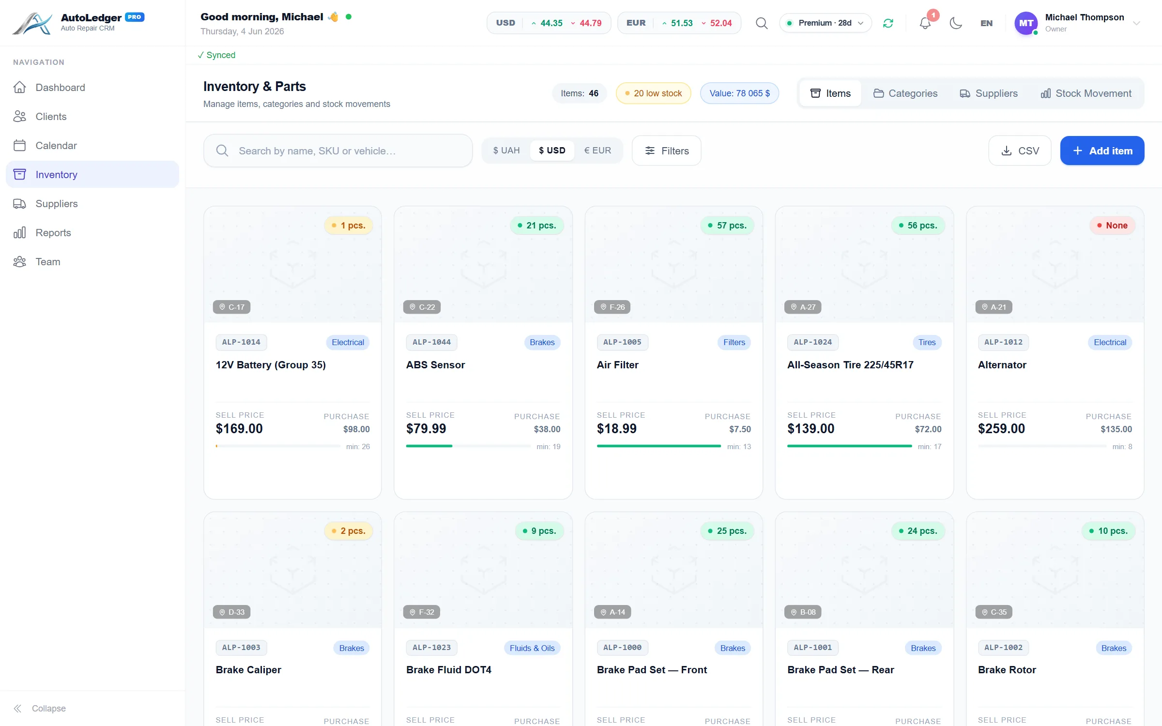The height and width of the screenshot is (726, 1162).
Task: Open the 12V Battery (Group 35) card image
Action: tap(293, 265)
